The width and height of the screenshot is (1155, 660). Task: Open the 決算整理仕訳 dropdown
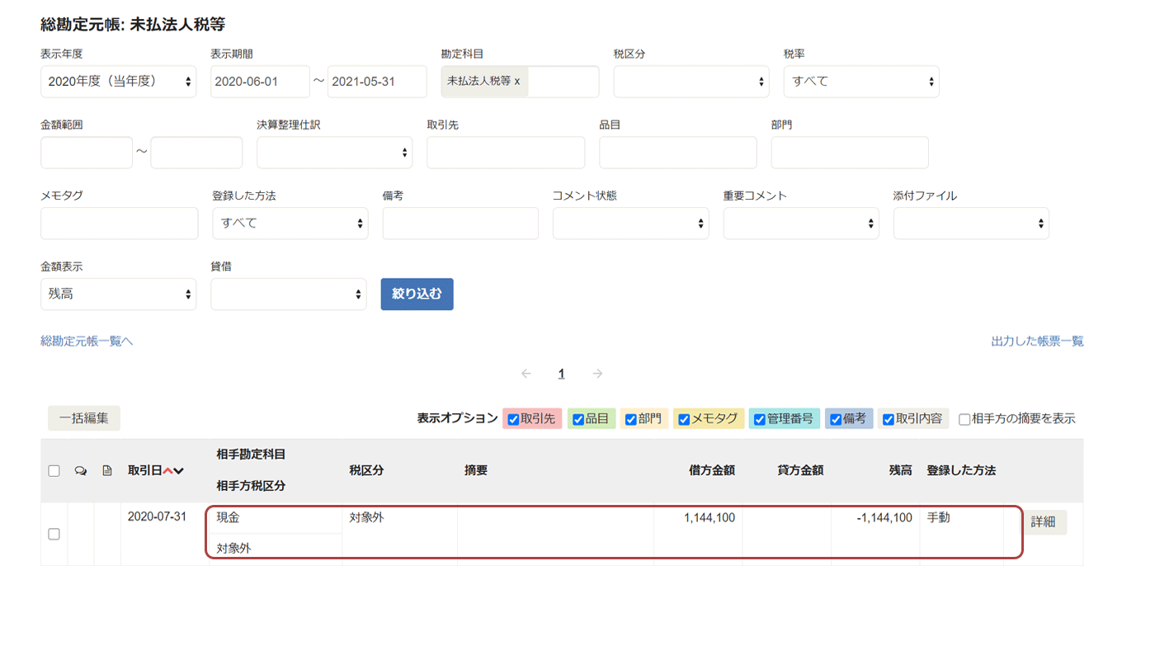pos(335,153)
